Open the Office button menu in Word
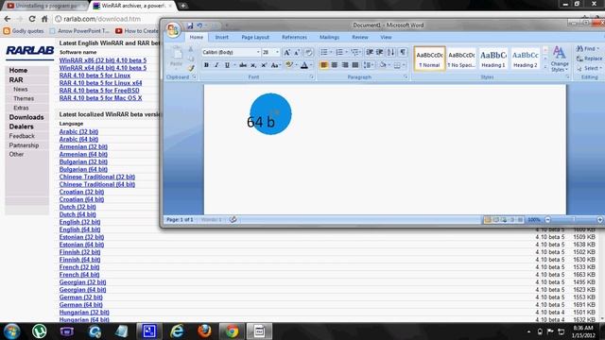The width and height of the screenshot is (605, 340). point(173,29)
